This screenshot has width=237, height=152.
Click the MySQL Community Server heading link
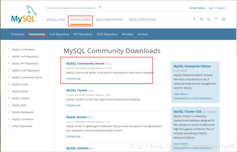(85, 64)
